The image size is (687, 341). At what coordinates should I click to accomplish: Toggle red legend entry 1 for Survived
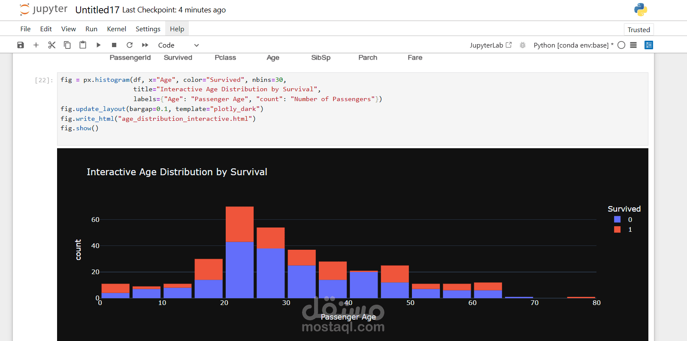[623, 230]
